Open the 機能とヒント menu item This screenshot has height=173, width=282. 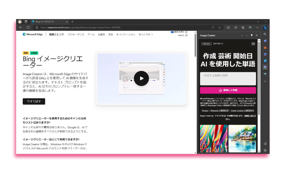56,34
